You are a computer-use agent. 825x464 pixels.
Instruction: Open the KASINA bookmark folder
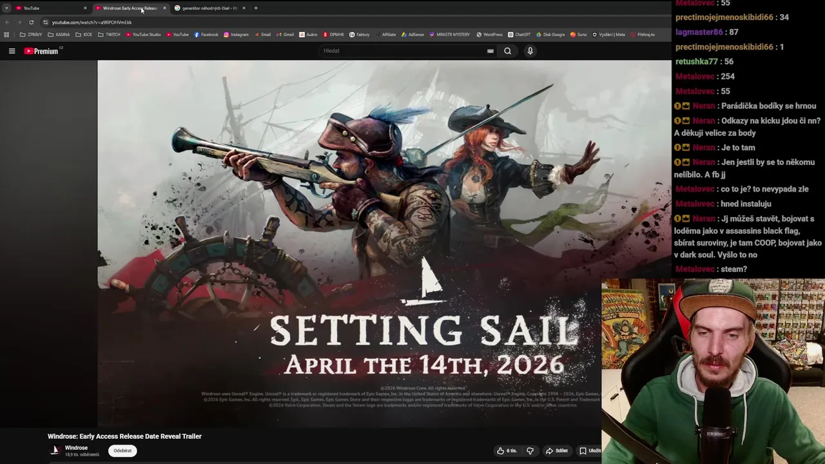click(x=59, y=35)
